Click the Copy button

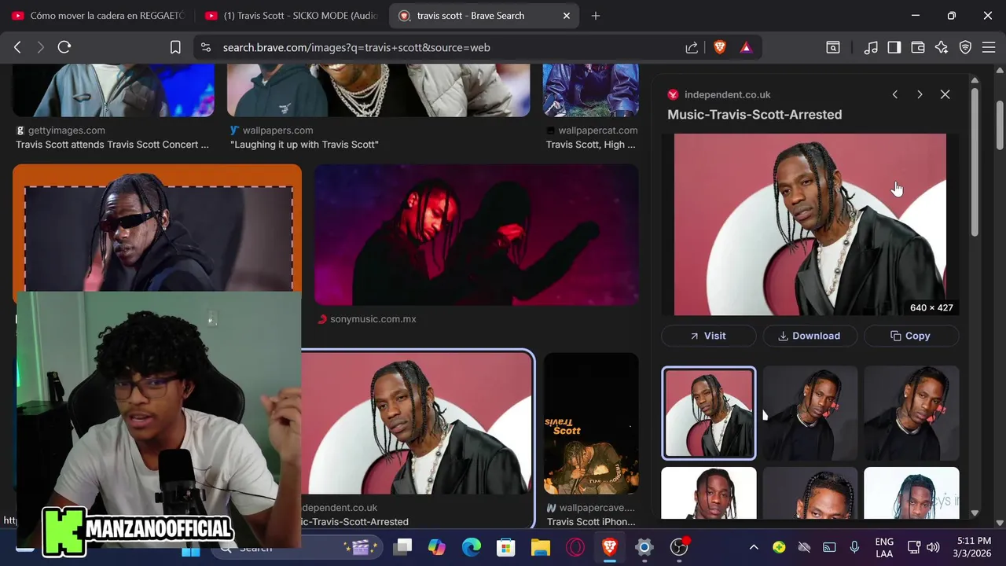coord(911,336)
